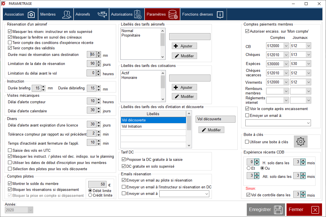326x217 pixels.
Task: Click pencil icon for aircraft tariff Modifier
Action: pos(177,56)
